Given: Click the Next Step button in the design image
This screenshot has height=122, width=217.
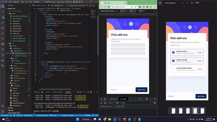Looking at the screenshot, I should [201, 96].
